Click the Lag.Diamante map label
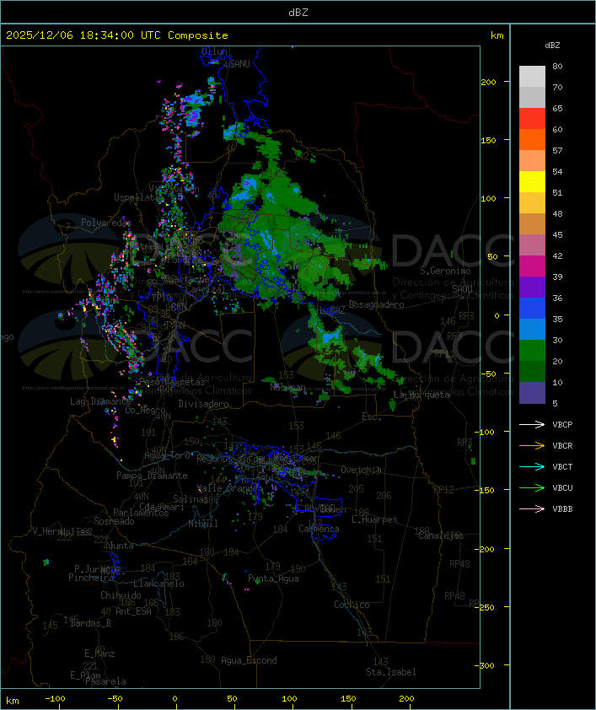This screenshot has height=710, width=596. [x=100, y=401]
